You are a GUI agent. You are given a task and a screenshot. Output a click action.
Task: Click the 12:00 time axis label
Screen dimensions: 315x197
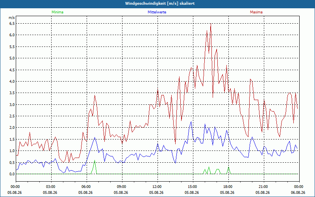point(157,187)
